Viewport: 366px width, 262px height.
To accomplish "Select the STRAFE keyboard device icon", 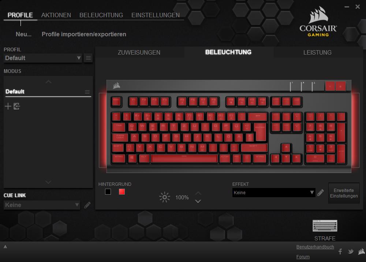I will pyautogui.click(x=325, y=226).
